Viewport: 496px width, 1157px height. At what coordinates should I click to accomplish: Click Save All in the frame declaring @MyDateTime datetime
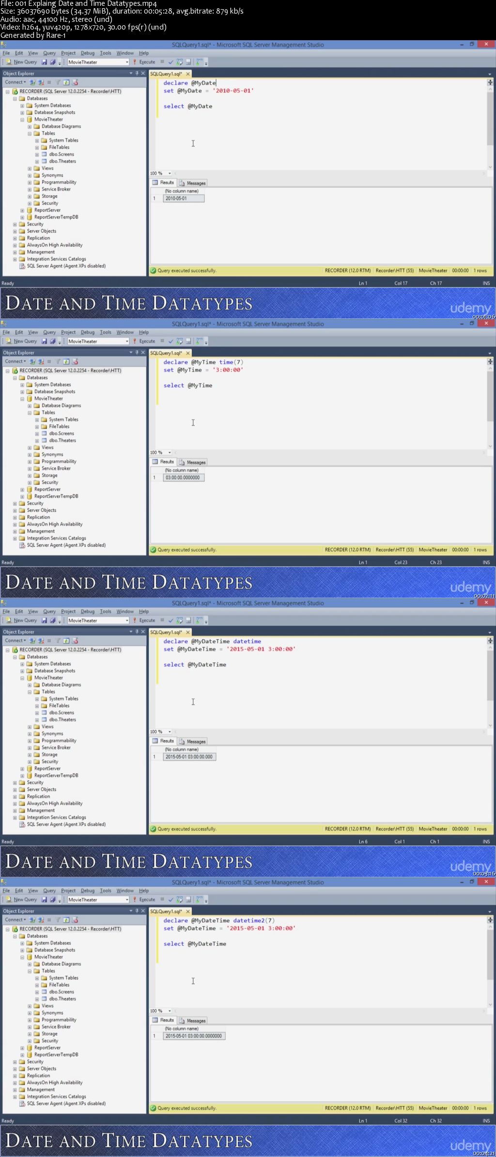click(x=52, y=620)
